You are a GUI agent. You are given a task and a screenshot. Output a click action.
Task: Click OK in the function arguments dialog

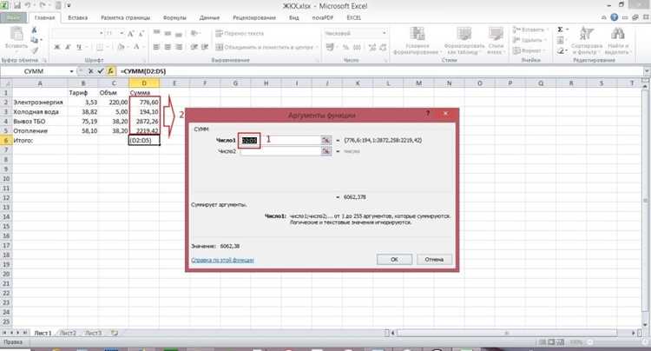click(x=394, y=260)
